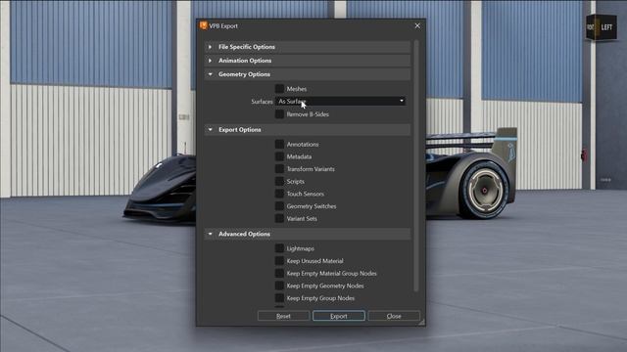Image resolution: width=627 pixels, height=352 pixels.
Task: Collapse the Advanced Options section
Action: pyautogui.click(x=211, y=234)
